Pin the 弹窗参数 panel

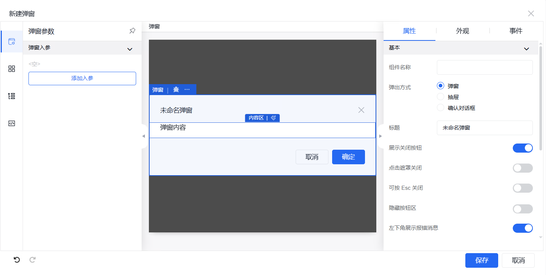coord(132,31)
